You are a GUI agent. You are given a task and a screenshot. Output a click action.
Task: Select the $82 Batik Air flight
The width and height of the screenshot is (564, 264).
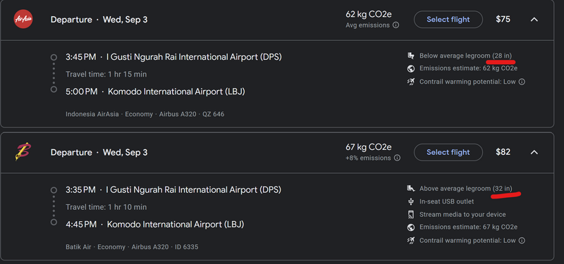(448, 152)
